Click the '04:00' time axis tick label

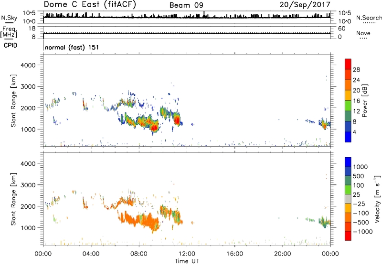point(91,254)
